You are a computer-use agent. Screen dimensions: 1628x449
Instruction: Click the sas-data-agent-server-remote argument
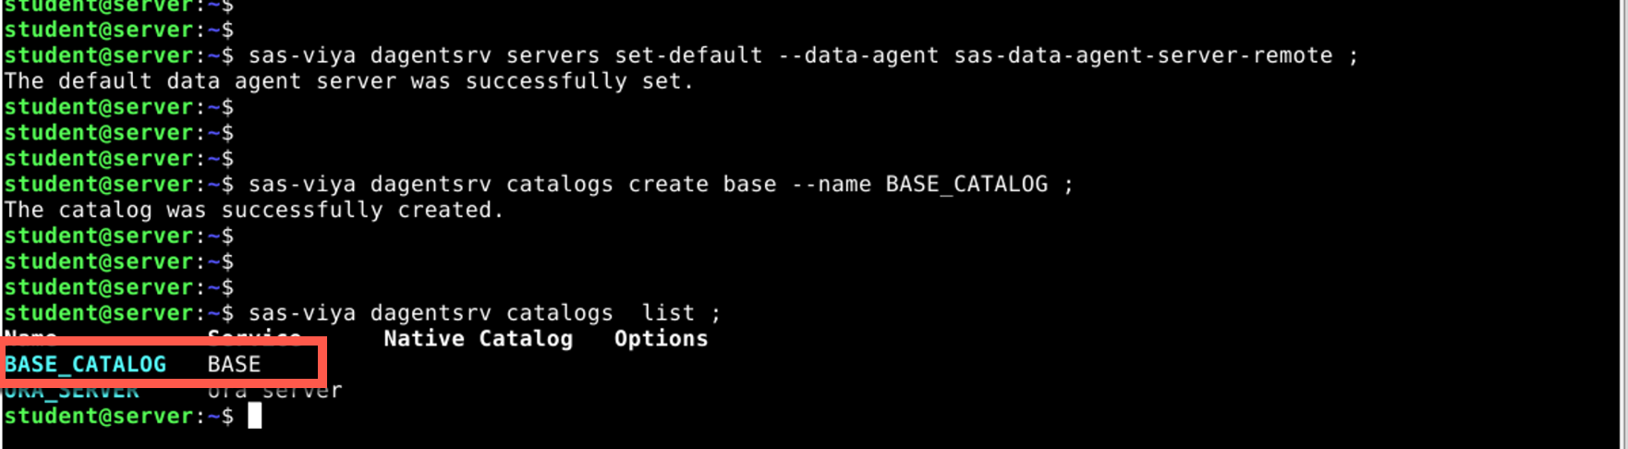pyautogui.click(x=1143, y=55)
